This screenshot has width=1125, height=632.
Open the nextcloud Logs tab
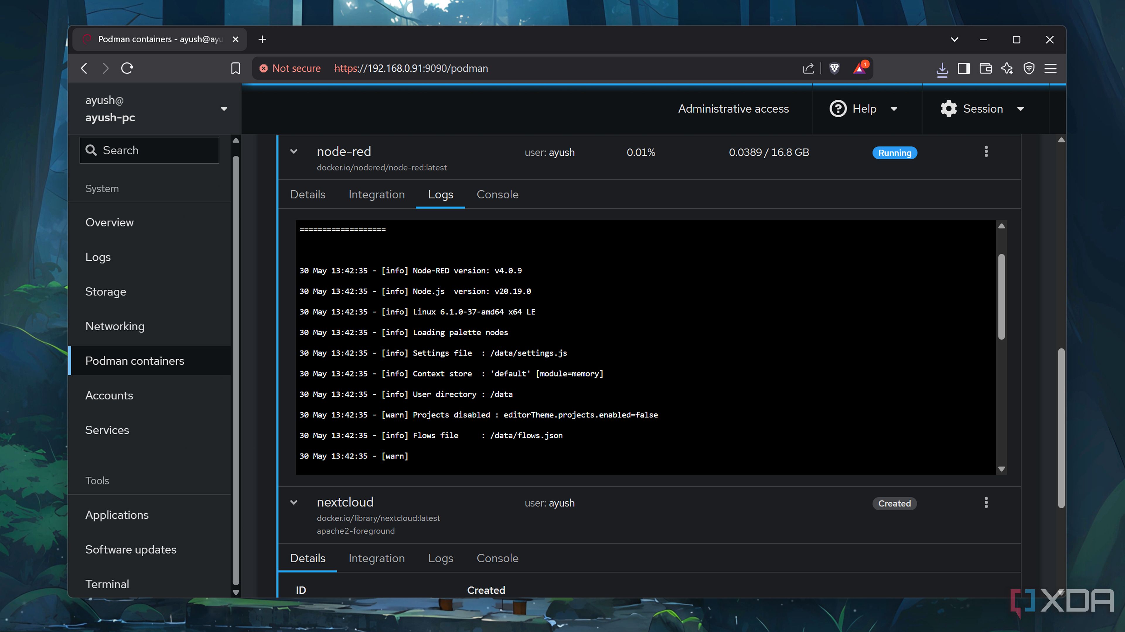click(440, 558)
